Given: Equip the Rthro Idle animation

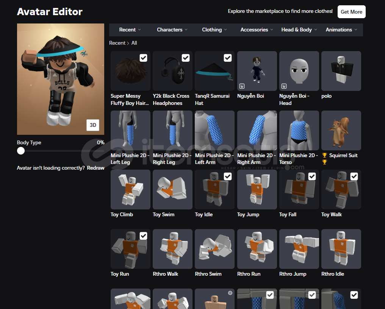Looking at the screenshot, I should [341, 249].
